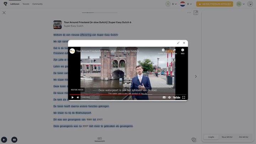Expand the streak counter dropdown
Viewport: 256px width, 144px height.
pyautogui.click(x=176, y=4)
